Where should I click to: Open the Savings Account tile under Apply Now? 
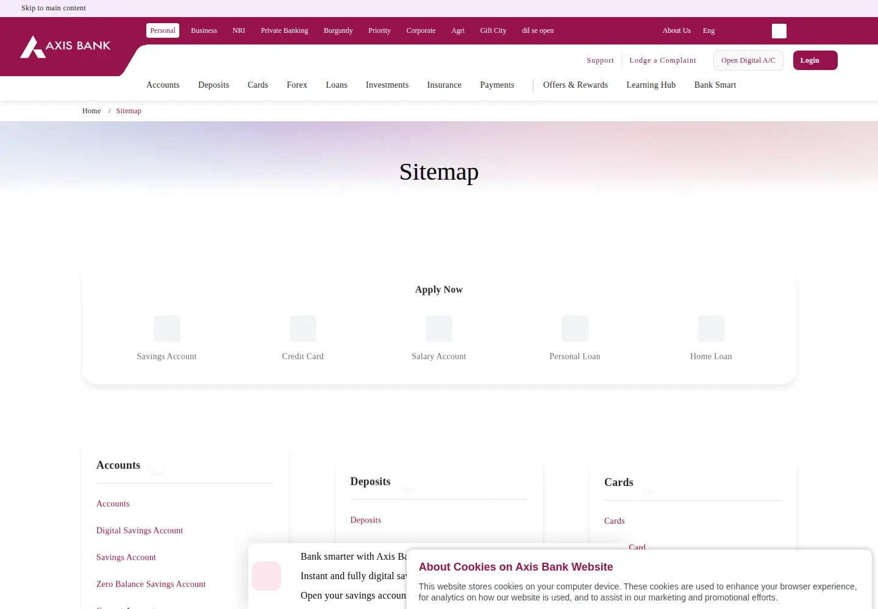[166, 339]
